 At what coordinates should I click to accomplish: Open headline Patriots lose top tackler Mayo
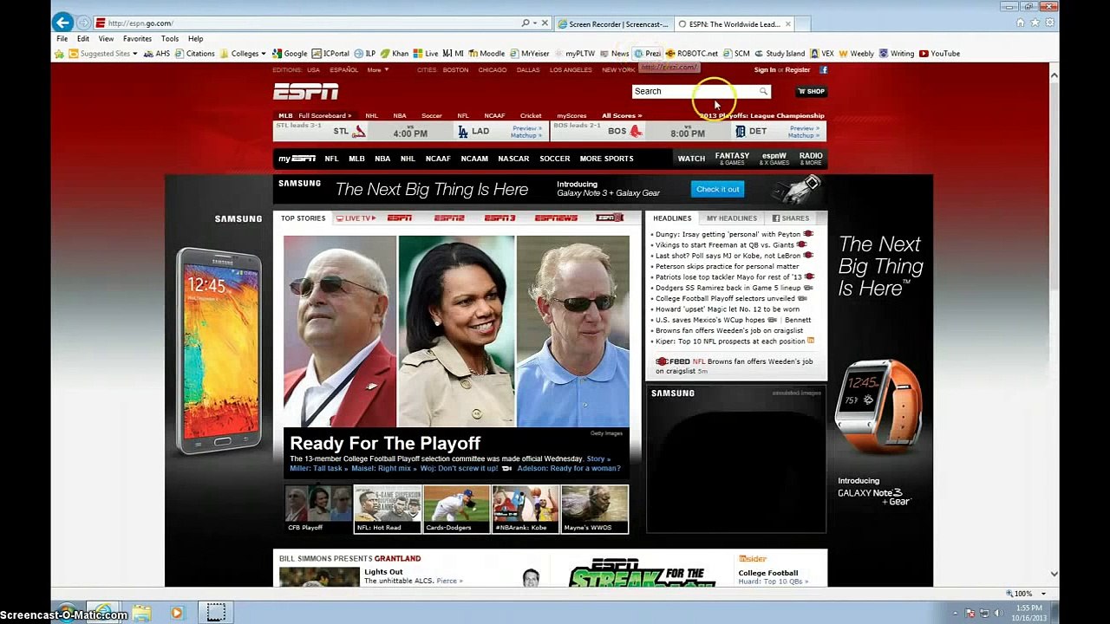coord(728,277)
